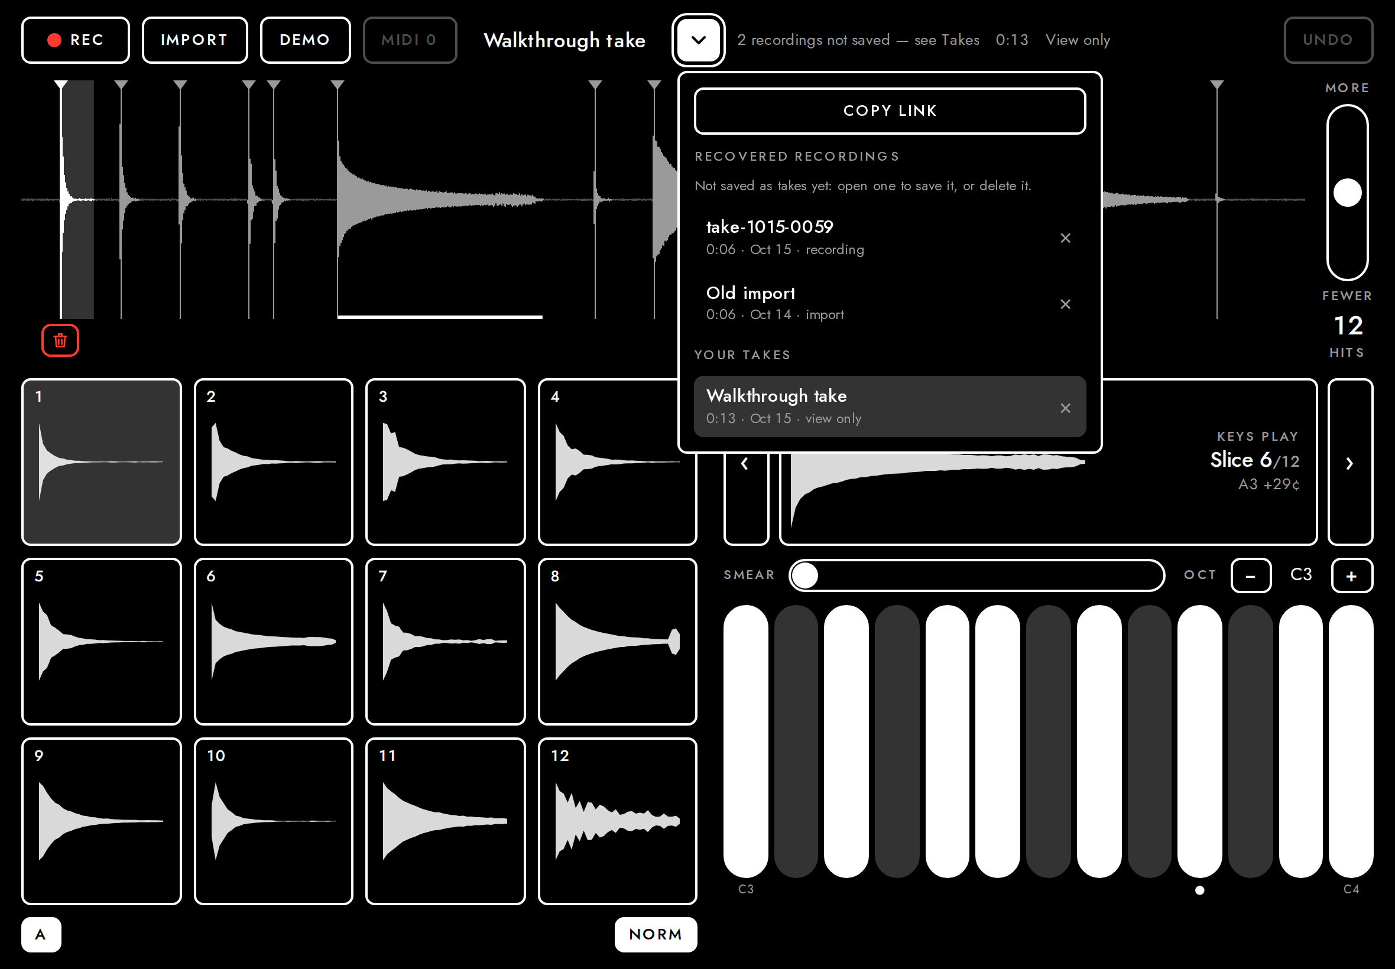Click the red trash delete icon

[60, 340]
